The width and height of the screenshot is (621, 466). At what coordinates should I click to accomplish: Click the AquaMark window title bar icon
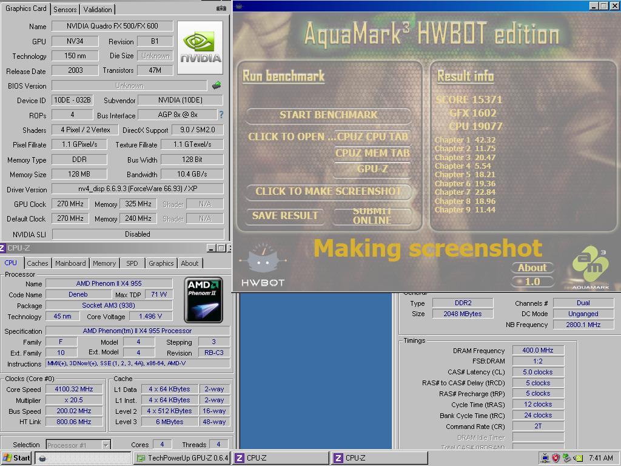pos(239,6)
